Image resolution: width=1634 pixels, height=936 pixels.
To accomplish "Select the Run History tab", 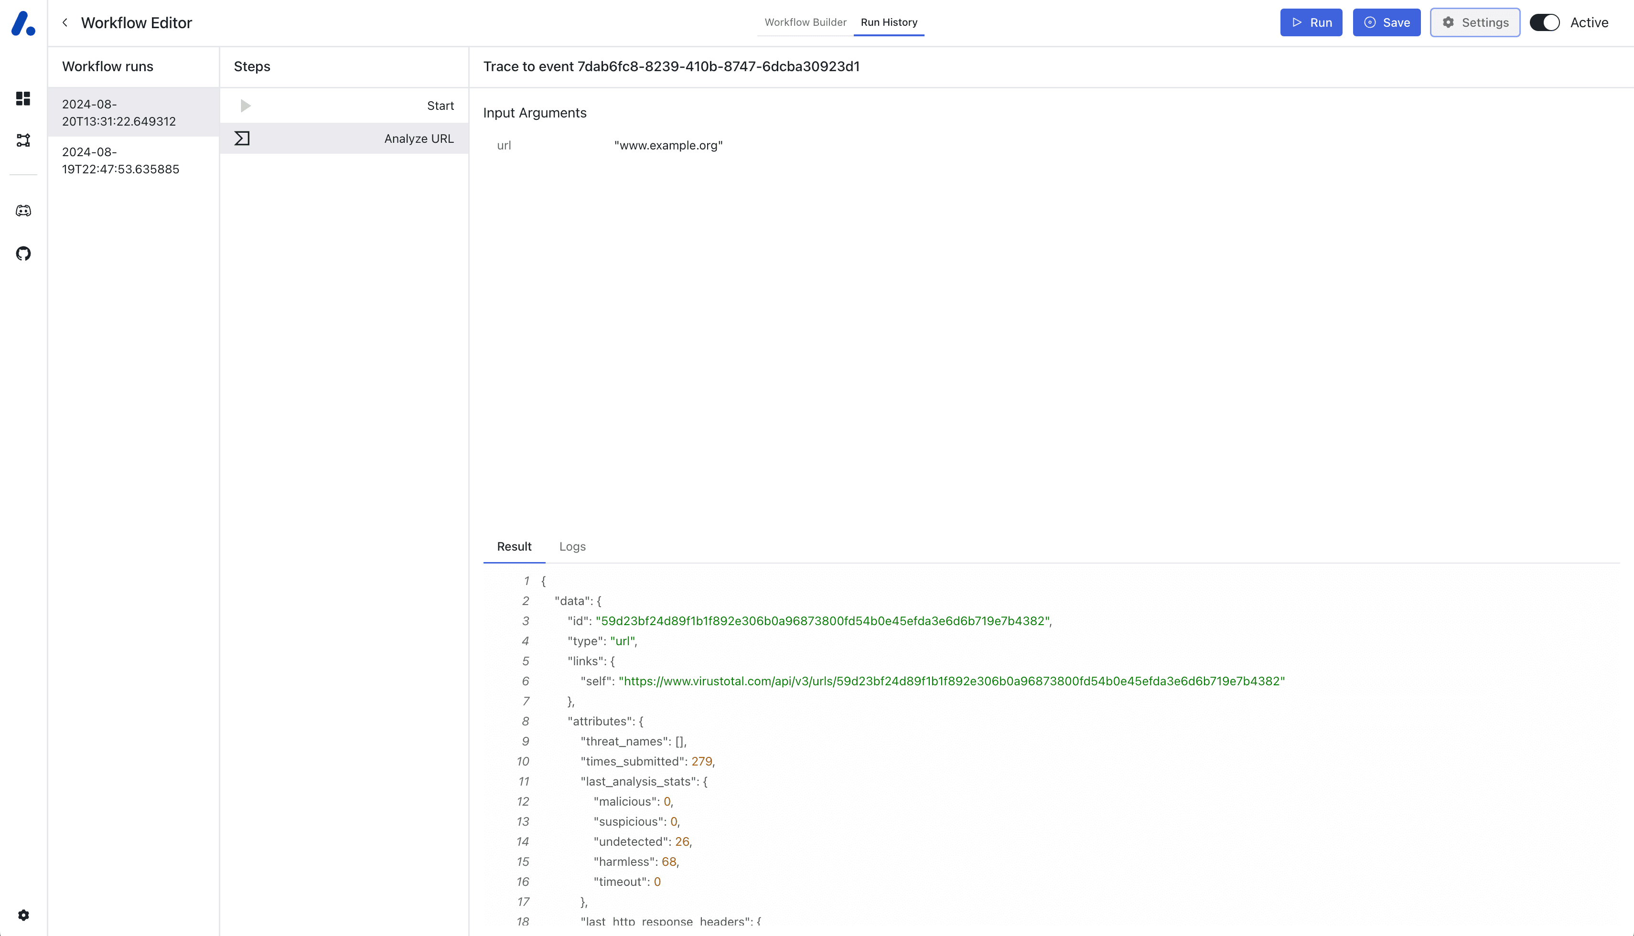I will tap(889, 22).
